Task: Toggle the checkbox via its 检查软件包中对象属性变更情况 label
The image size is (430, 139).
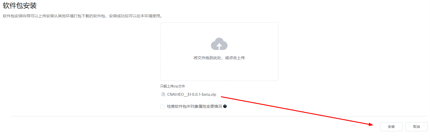Action: [x=194, y=106]
